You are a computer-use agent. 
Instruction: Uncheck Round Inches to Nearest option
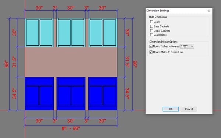pos(151,46)
